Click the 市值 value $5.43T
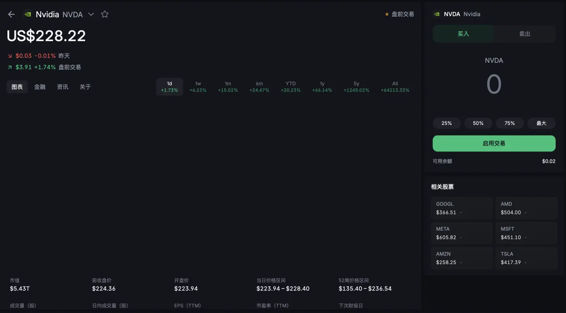Screen dimensions: 566x313 [19, 289]
